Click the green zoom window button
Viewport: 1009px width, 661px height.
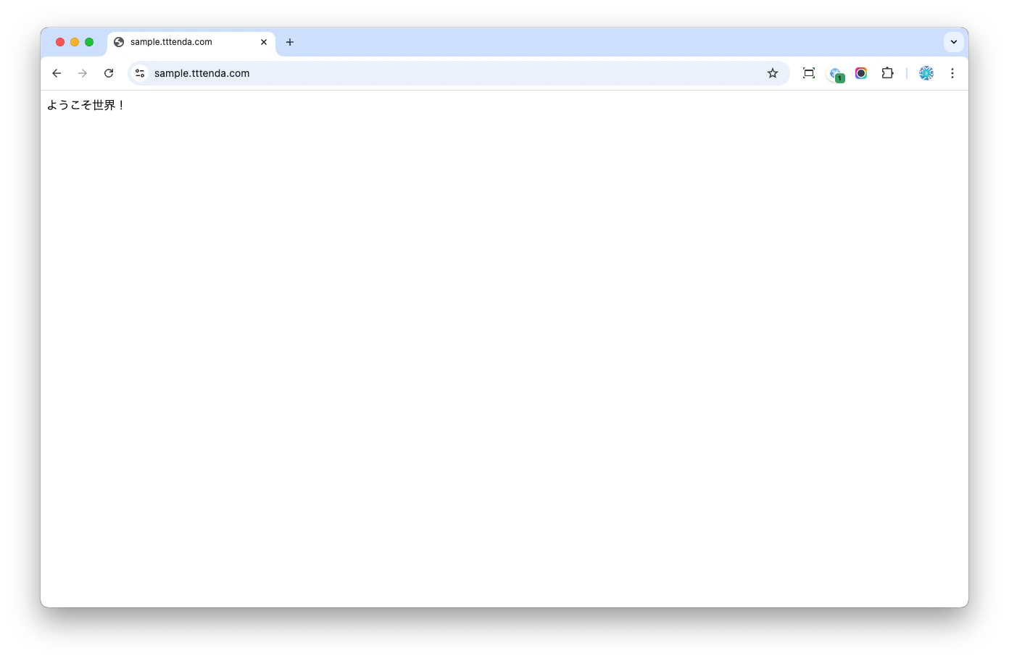point(88,42)
